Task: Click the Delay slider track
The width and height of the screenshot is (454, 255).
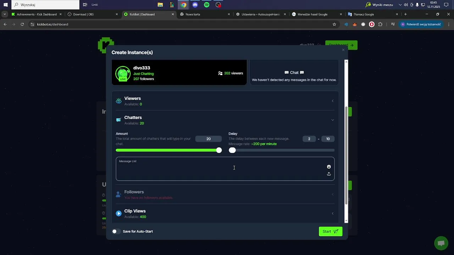Action: [x=282, y=150]
